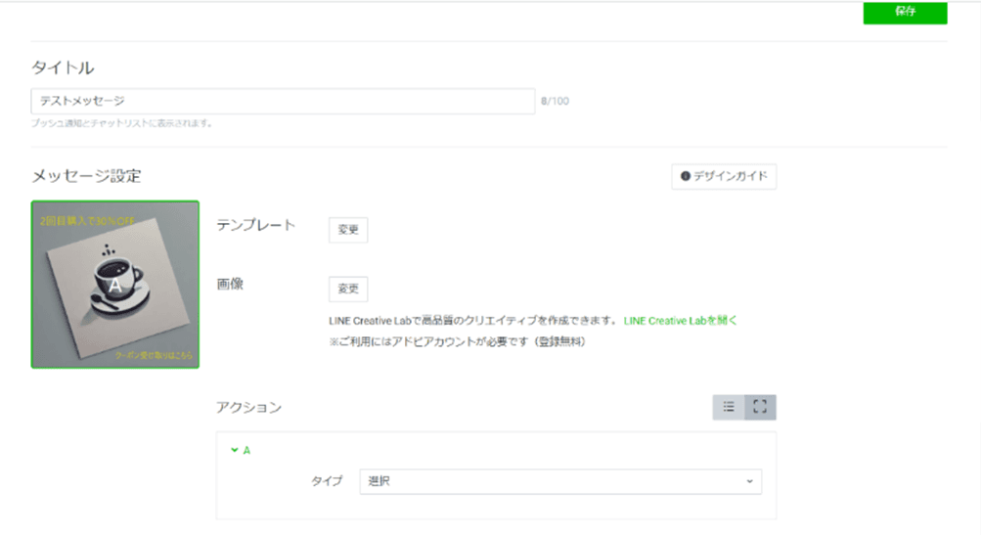Open the デザインガイド design guide

pyautogui.click(x=724, y=176)
